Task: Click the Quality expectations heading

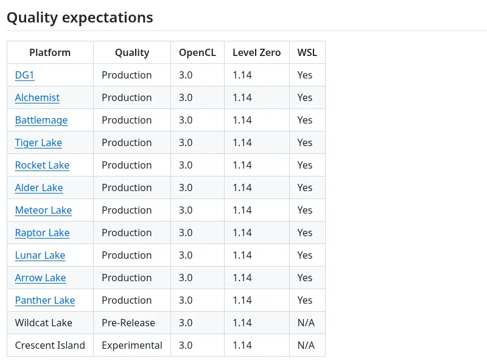Action: [80, 18]
